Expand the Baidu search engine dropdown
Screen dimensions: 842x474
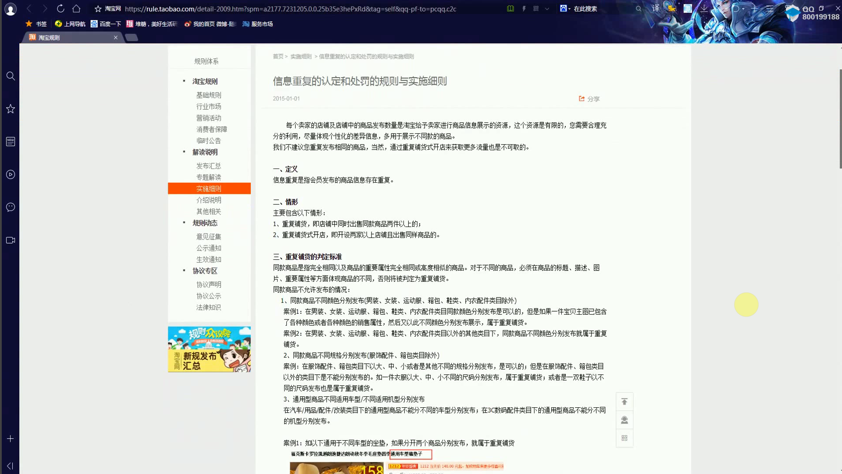(565, 8)
